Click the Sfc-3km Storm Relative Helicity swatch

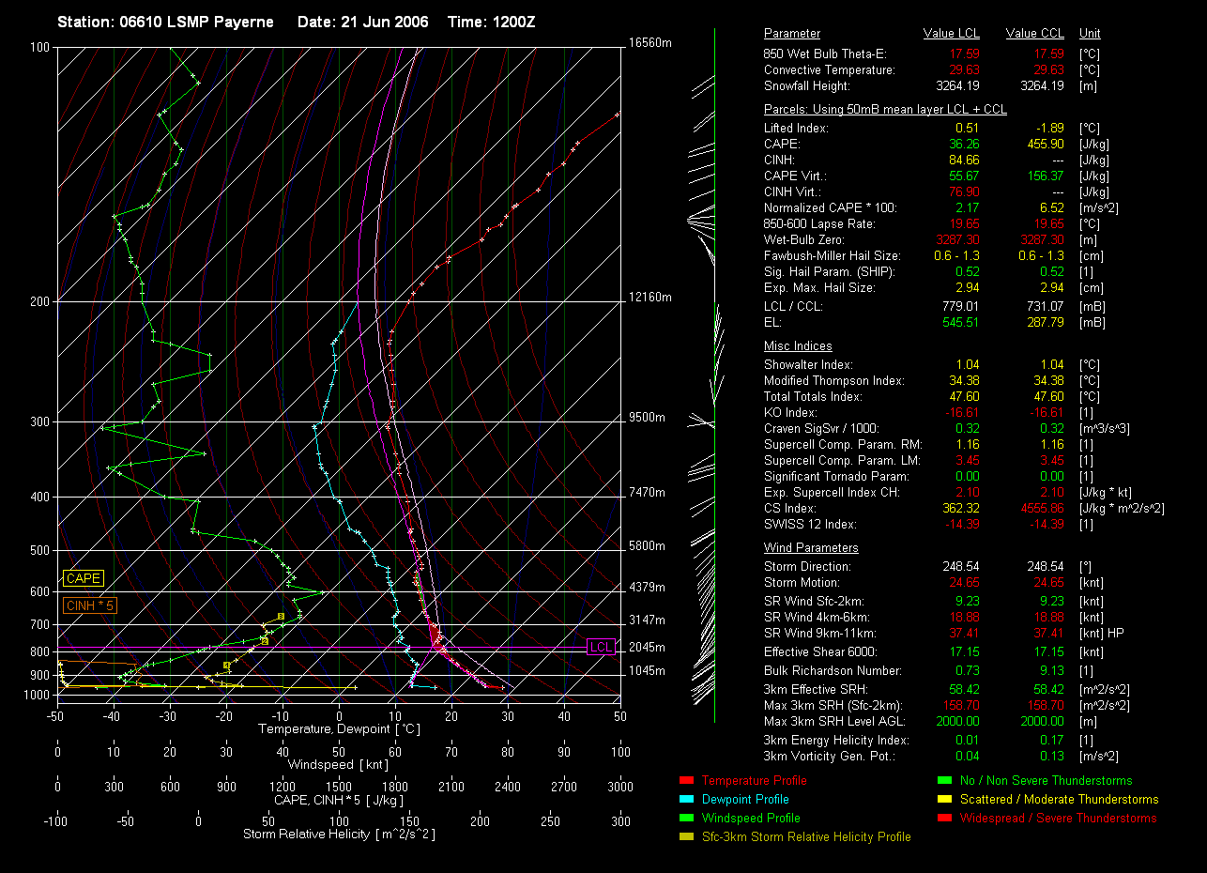(685, 836)
